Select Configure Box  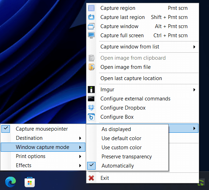143,117
